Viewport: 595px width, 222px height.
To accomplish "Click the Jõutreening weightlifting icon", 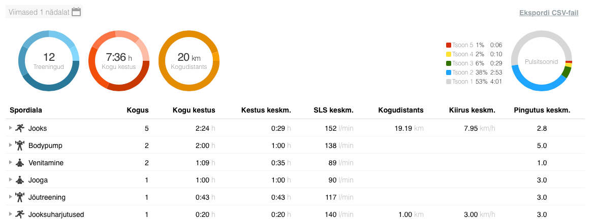I will click(x=20, y=197).
